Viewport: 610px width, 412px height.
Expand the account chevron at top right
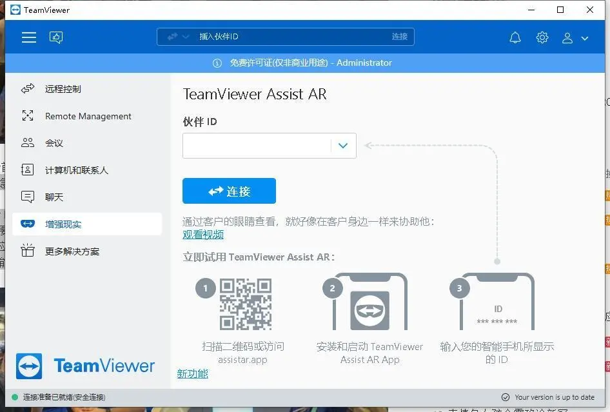[x=584, y=39]
